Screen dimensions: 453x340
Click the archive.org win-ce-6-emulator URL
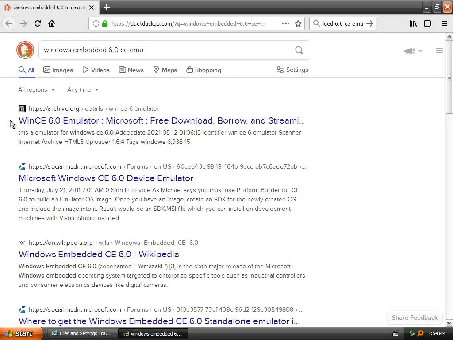pyautogui.click(x=94, y=109)
